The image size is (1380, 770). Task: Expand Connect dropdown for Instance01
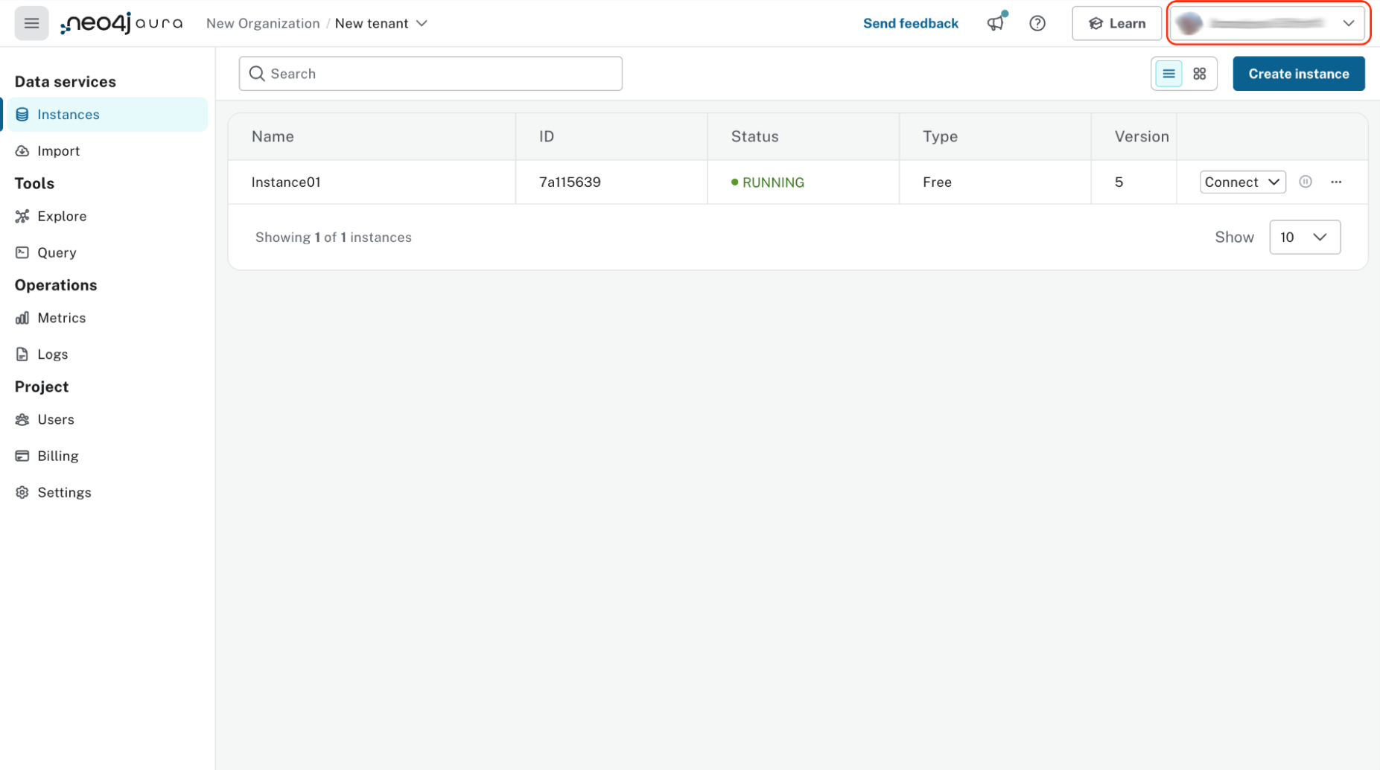point(1242,182)
